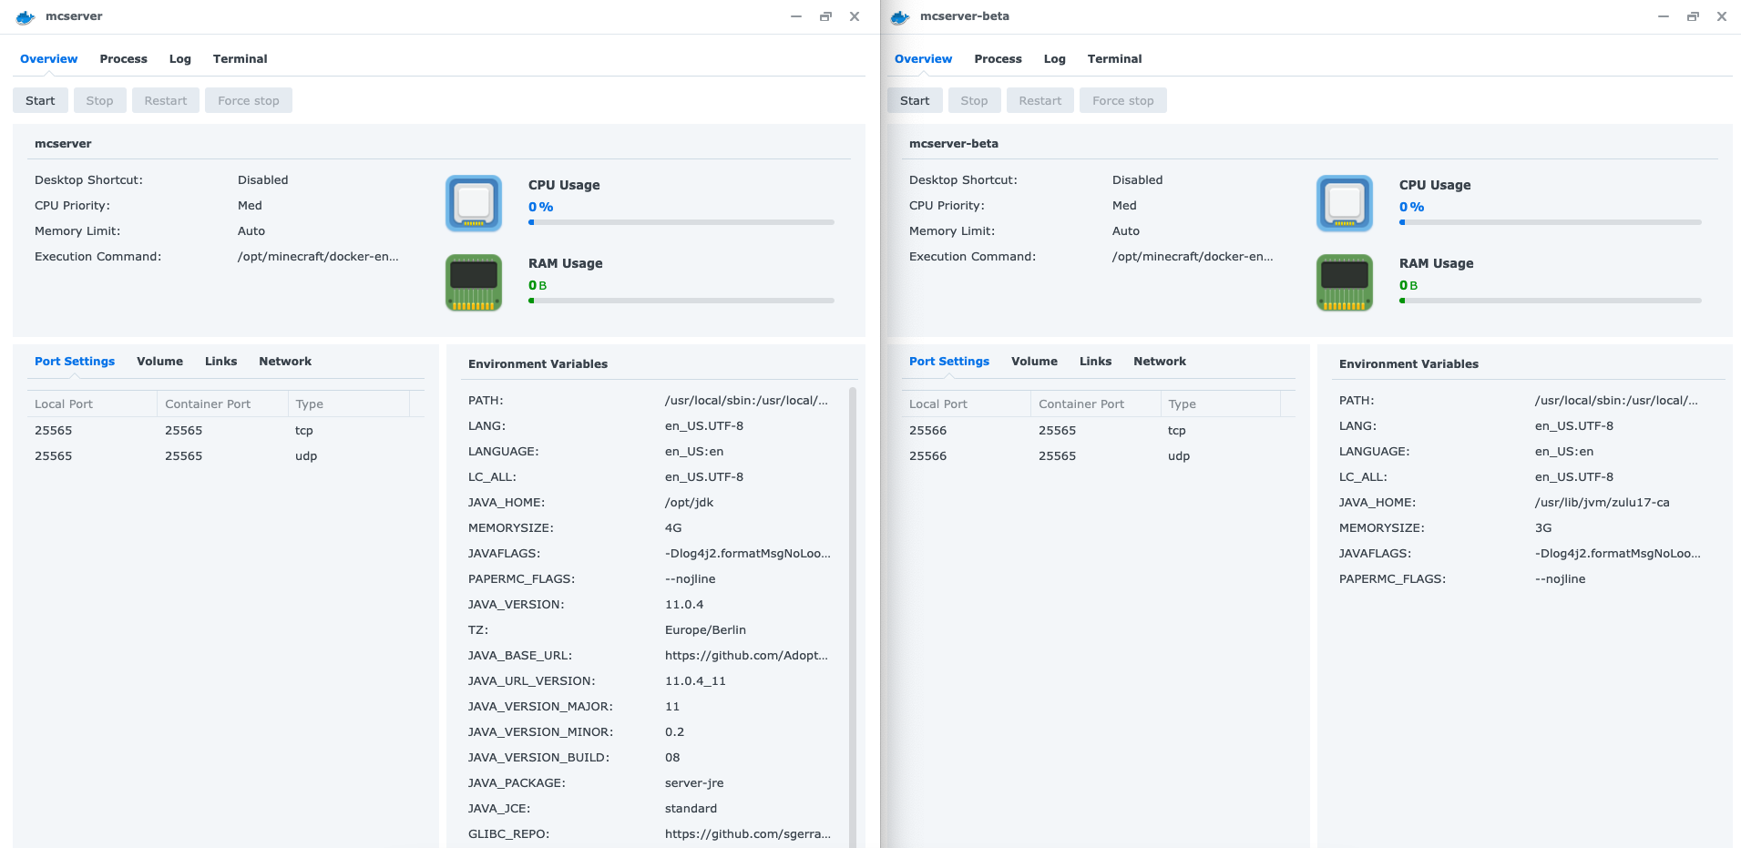Switch to Log tab in mcserver window

pyautogui.click(x=180, y=59)
